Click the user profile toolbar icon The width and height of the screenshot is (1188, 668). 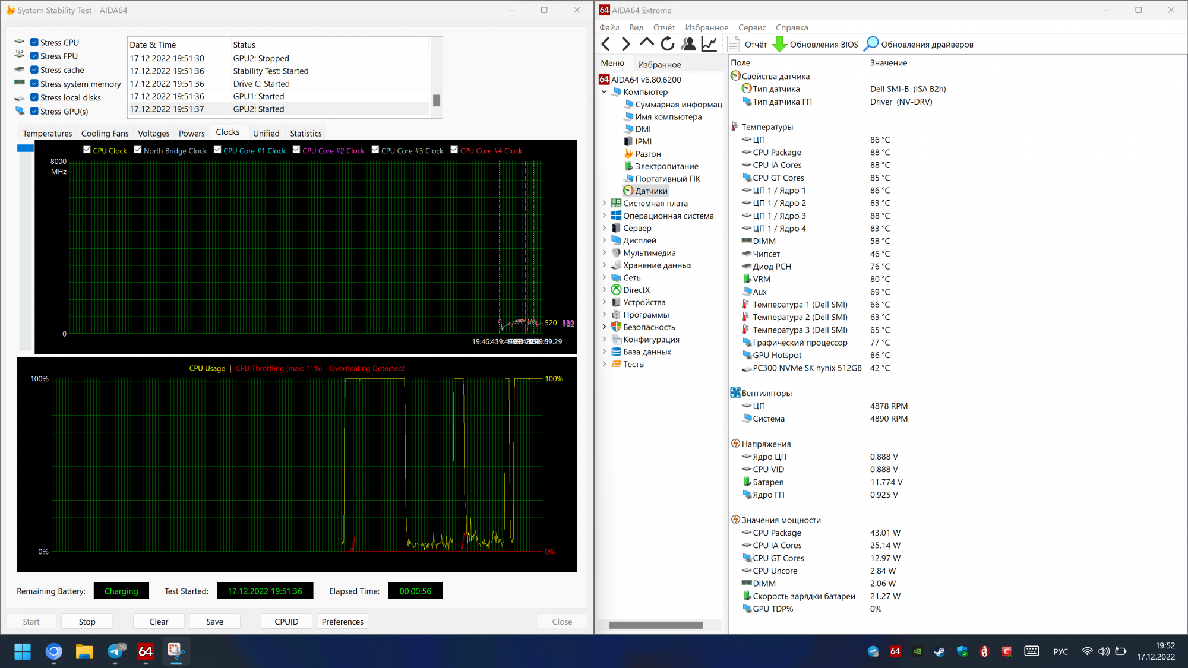688,44
